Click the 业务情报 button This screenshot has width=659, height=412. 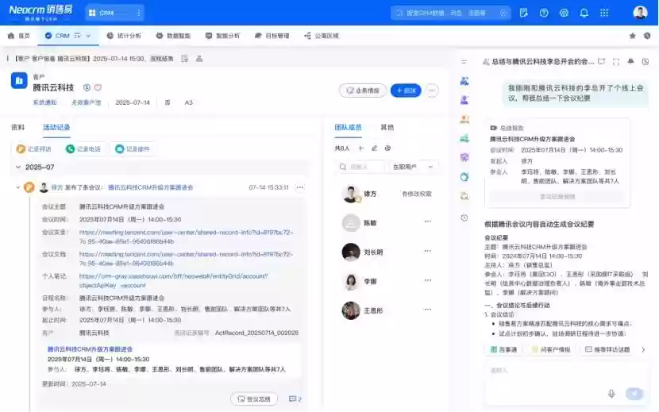(x=362, y=90)
